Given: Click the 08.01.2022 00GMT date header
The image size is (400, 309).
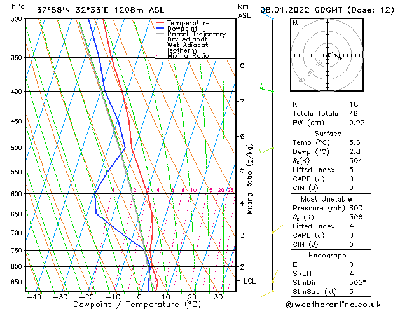Looking at the screenshot, I should tap(301, 10).
